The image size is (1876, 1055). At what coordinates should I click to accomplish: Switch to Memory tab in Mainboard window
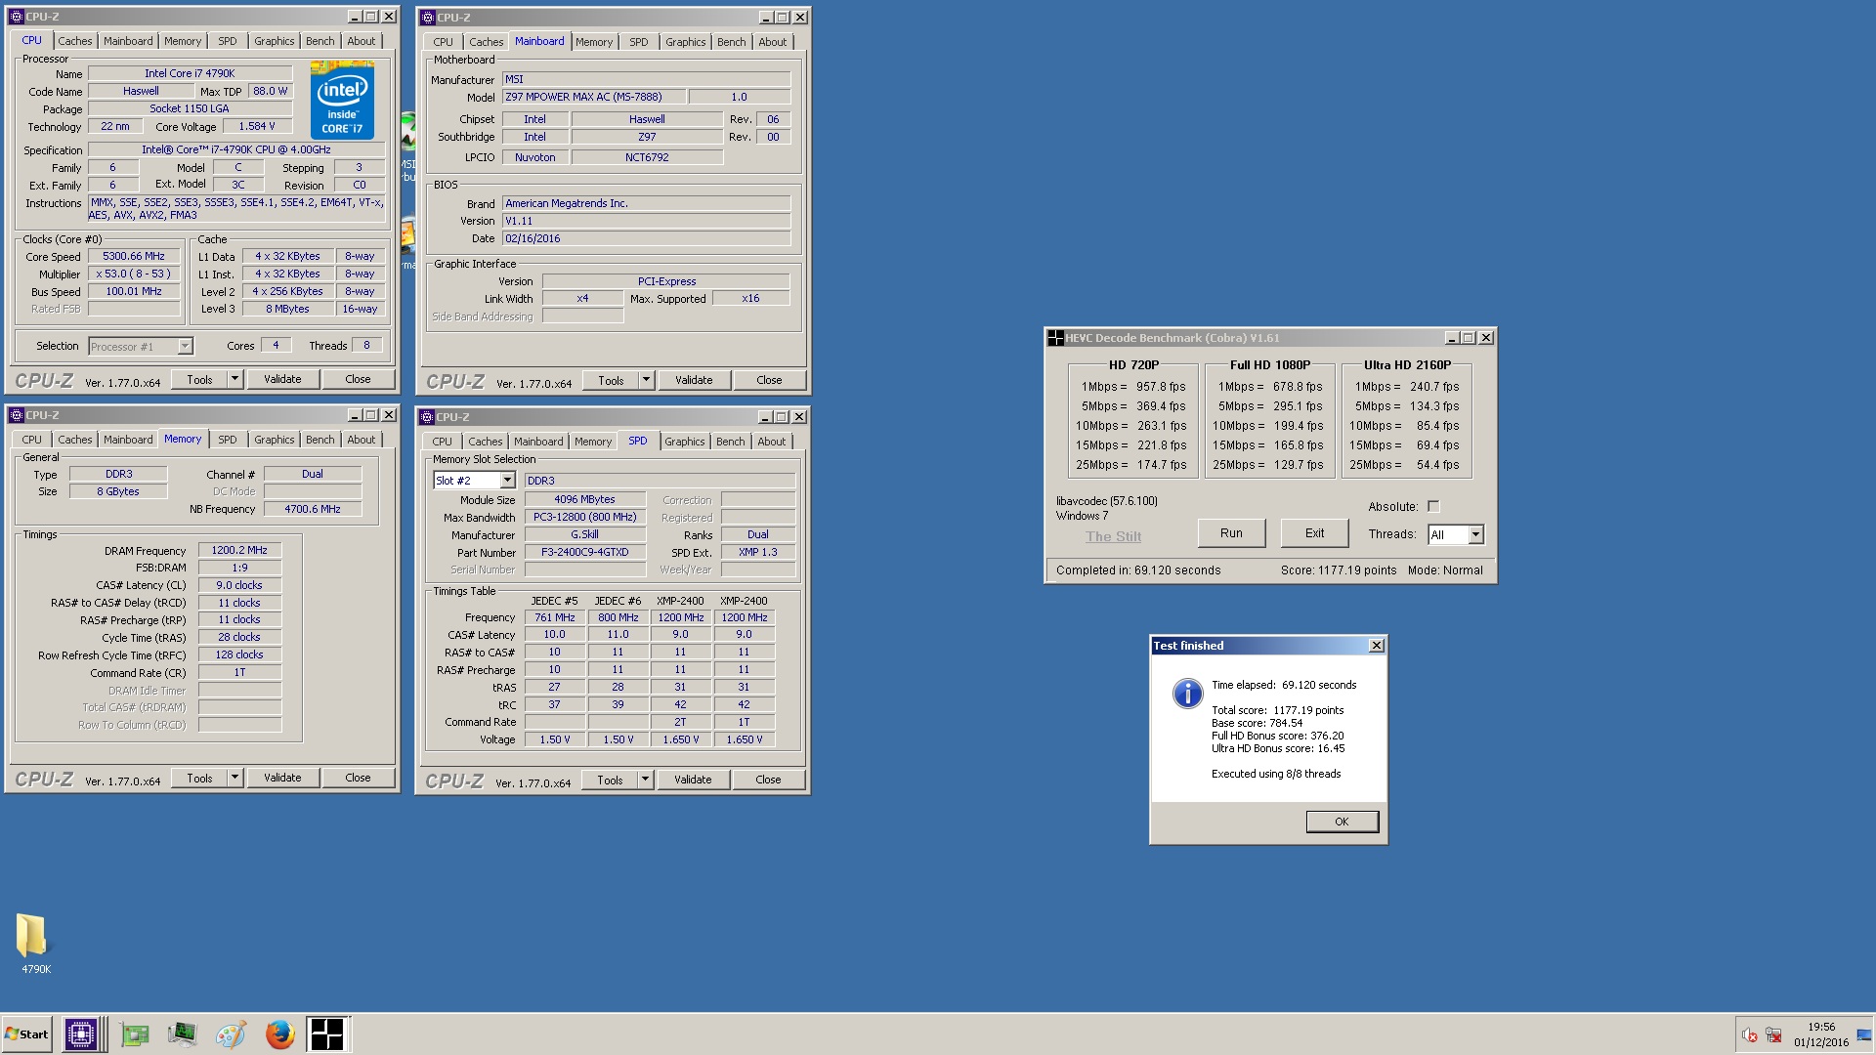click(594, 42)
